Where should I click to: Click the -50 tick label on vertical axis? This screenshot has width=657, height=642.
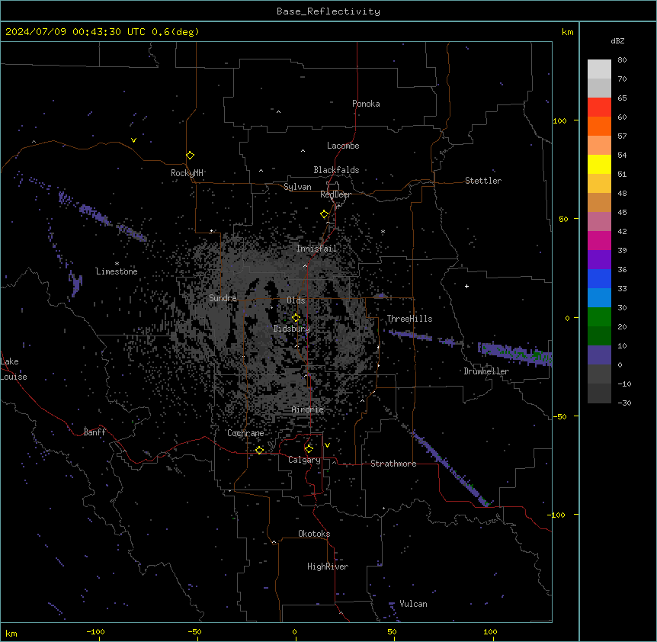pyautogui.click(x=559, y=416)
